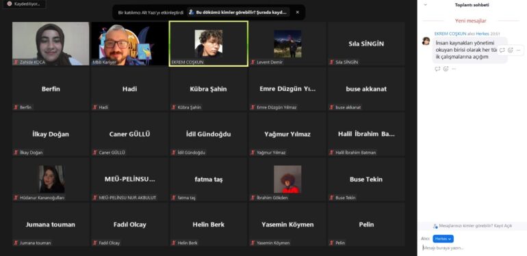Image resolution: width=527 pixels, height=256 pixels.
Task: Click the small 'Mbb Kariyer' name label
Action: (x=104, y=62)
